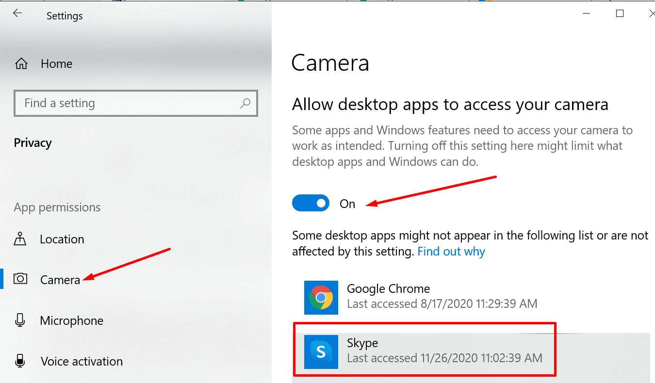Open the "Find out why" link
The width and height of the screenshot is (655, 383).
(x=451, y=251)
